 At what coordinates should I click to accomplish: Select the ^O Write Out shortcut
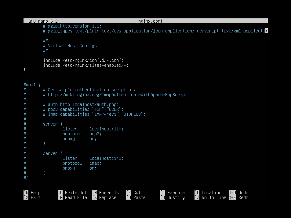(72, 193)
